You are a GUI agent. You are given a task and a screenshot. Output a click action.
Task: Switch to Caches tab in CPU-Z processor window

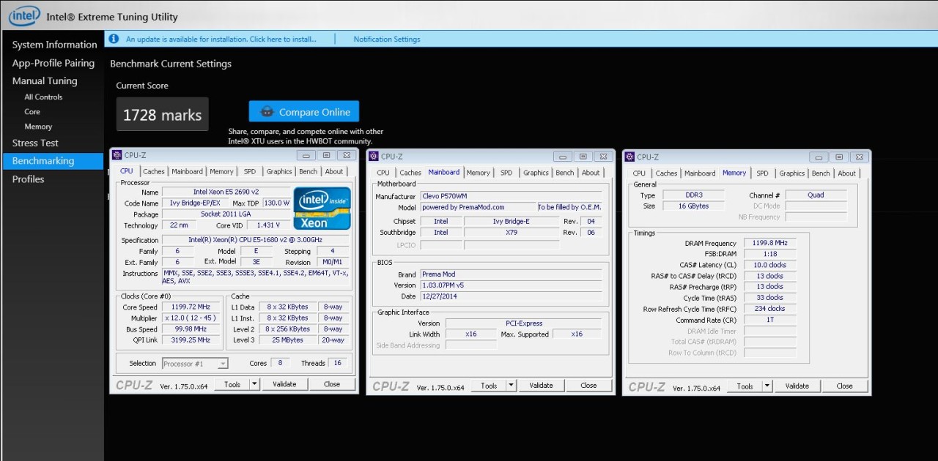coord(154,172)
